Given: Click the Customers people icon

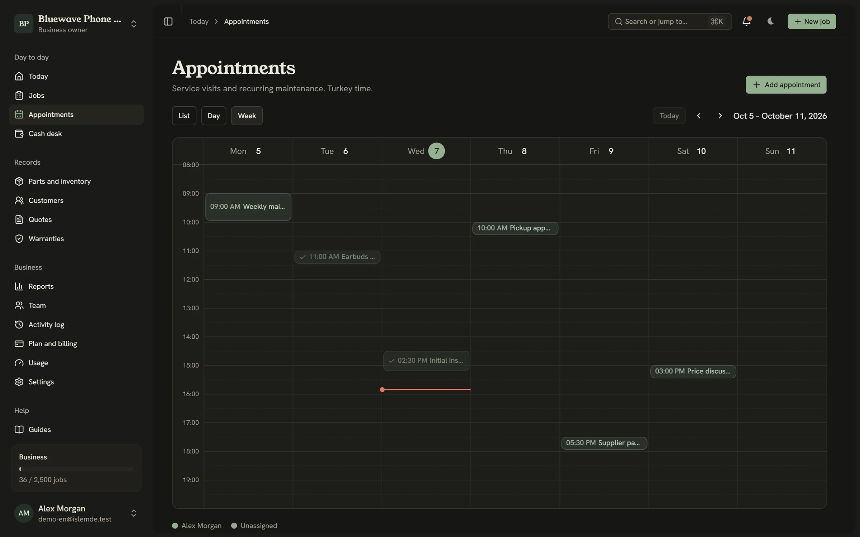Looking at the screenshot, I should (19, 200).
